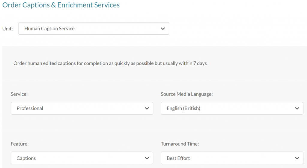
Task: Click the 'Best Effort' selected value text
Action: pyautogui.click(x=178, y=158)
